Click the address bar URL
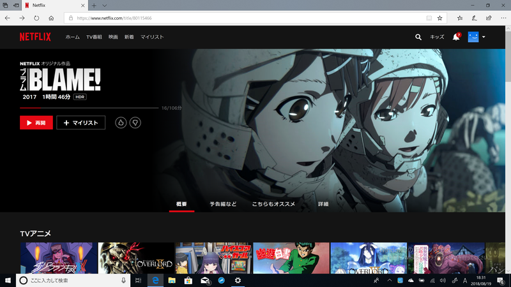This screenshot has width=511, height=287. 114,18
